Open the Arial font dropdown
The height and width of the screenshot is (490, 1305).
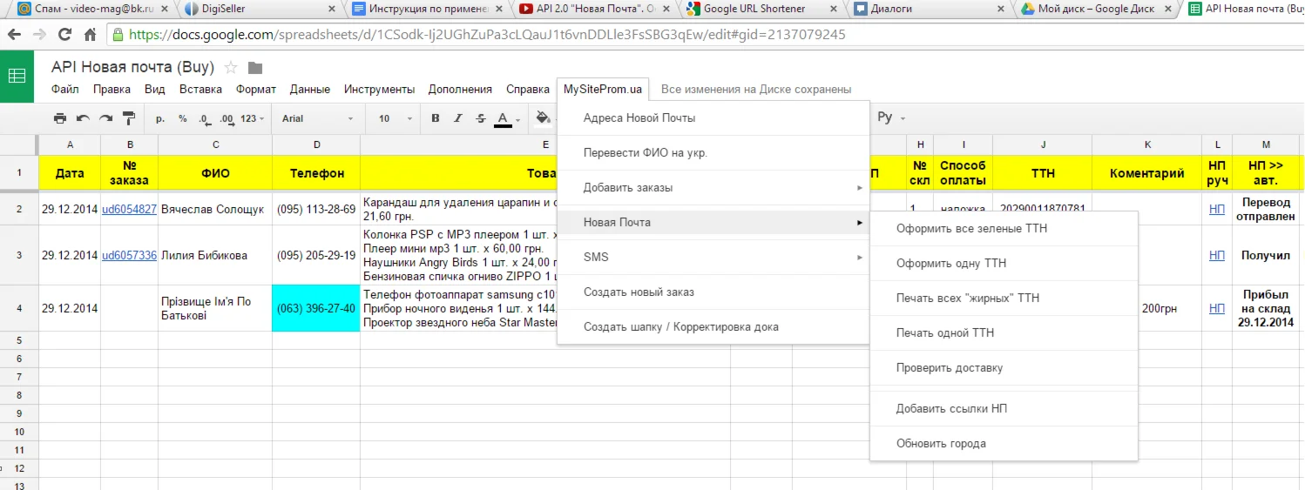point(318,118)
